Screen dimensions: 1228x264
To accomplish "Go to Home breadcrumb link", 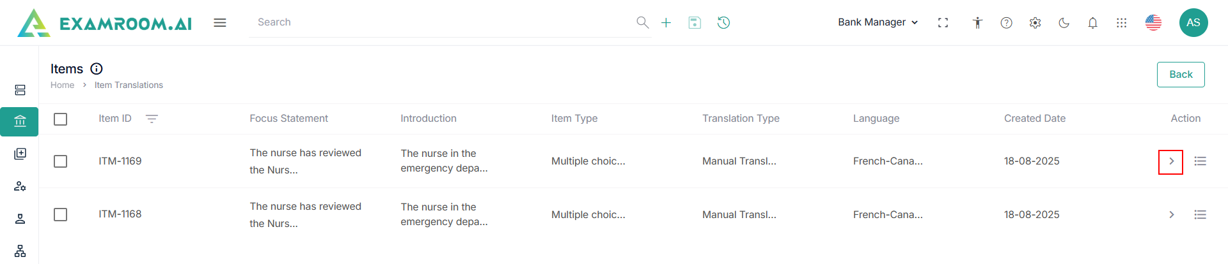I will click(x=62, y=85).
